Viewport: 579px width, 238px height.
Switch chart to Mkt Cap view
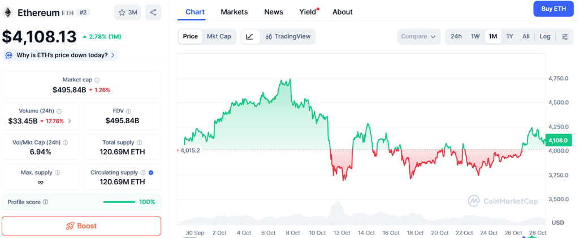click(219, 37)
